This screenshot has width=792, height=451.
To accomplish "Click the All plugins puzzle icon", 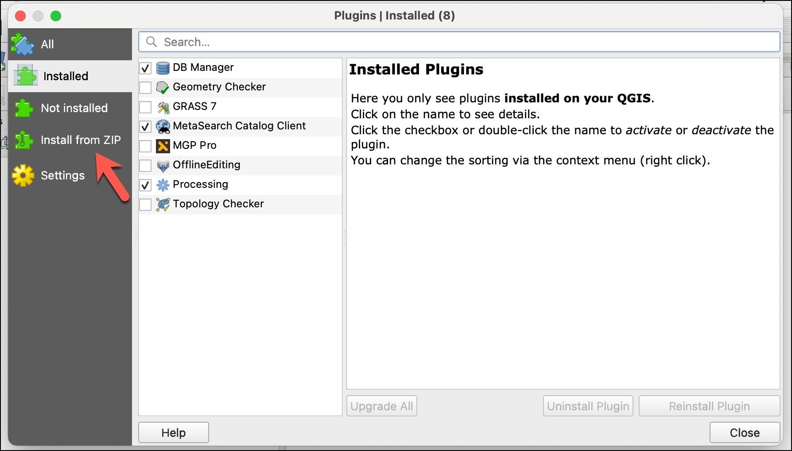I will coord(23,44).
